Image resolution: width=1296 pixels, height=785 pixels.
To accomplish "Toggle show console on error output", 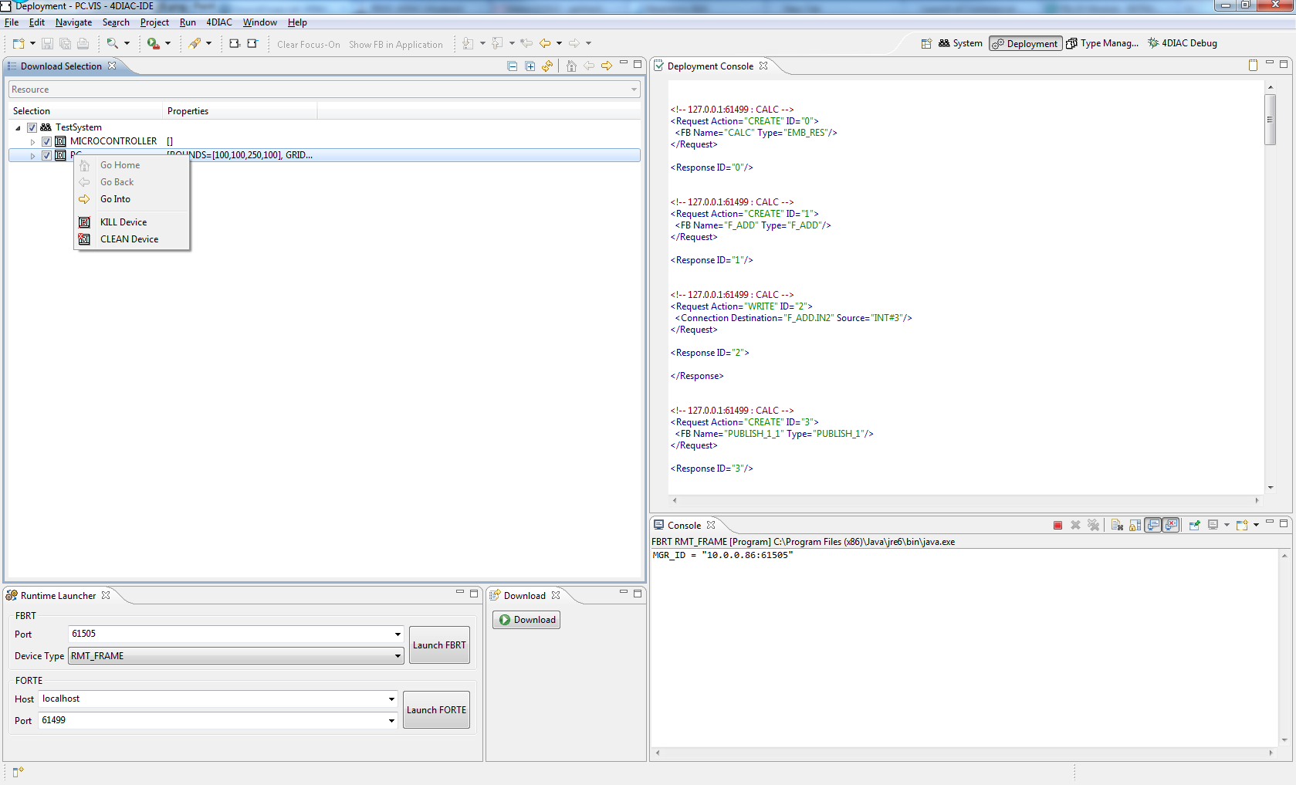I will tap(1171, 526).
